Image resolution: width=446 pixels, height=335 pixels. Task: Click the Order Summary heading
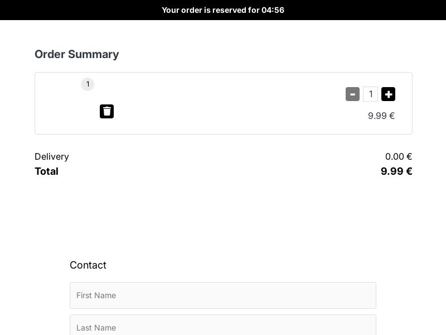(x=77, y=54)
